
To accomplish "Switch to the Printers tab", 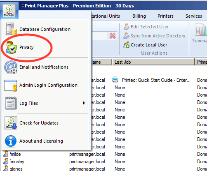I will coord(165,16).
